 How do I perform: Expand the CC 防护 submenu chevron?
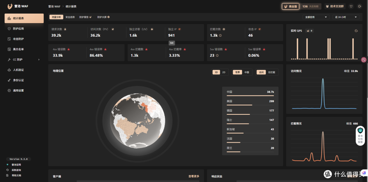tap(39, 59)
